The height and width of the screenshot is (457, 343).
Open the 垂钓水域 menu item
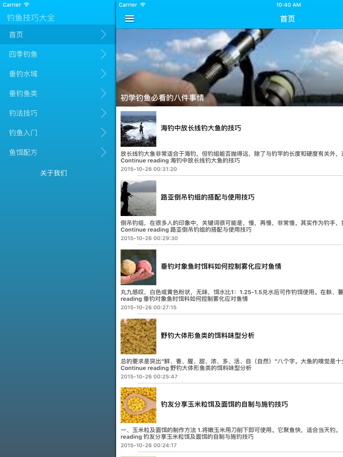coord(58,74)
